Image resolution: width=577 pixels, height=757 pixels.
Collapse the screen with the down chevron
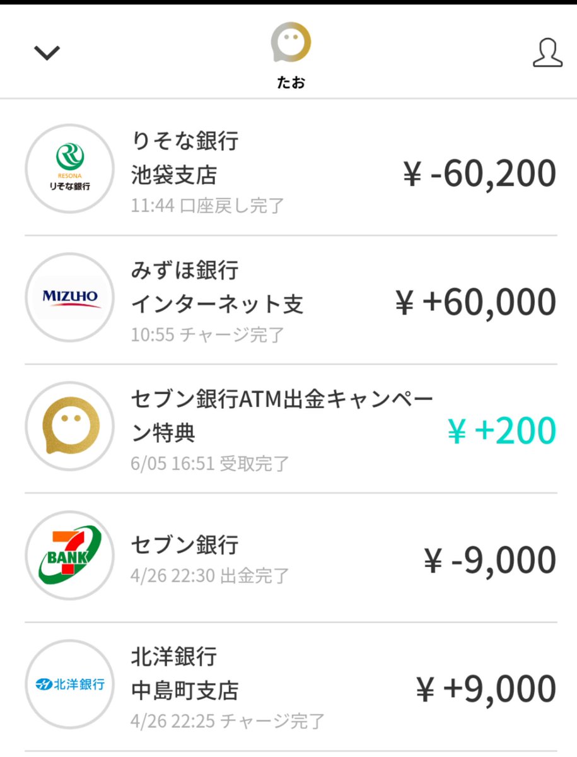point(47,53)
